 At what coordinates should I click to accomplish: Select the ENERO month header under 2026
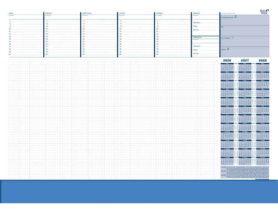[227, 63]
